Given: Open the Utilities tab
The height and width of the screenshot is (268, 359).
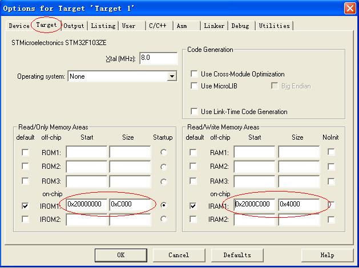Looking at the screenshot, I should tap(275, 26).
